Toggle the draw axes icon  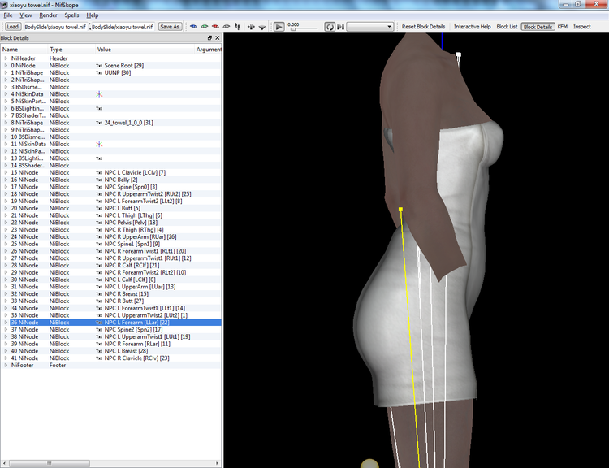click(x=251, y=27)
